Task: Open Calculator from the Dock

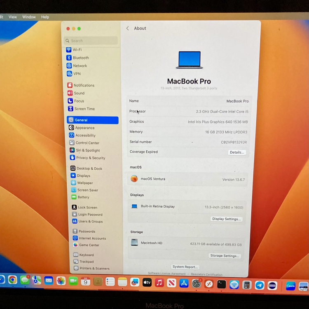Action: coord(247,285)
